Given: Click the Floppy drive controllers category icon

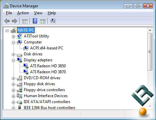Looking at the screenshot, I should [x=20, y=90].
